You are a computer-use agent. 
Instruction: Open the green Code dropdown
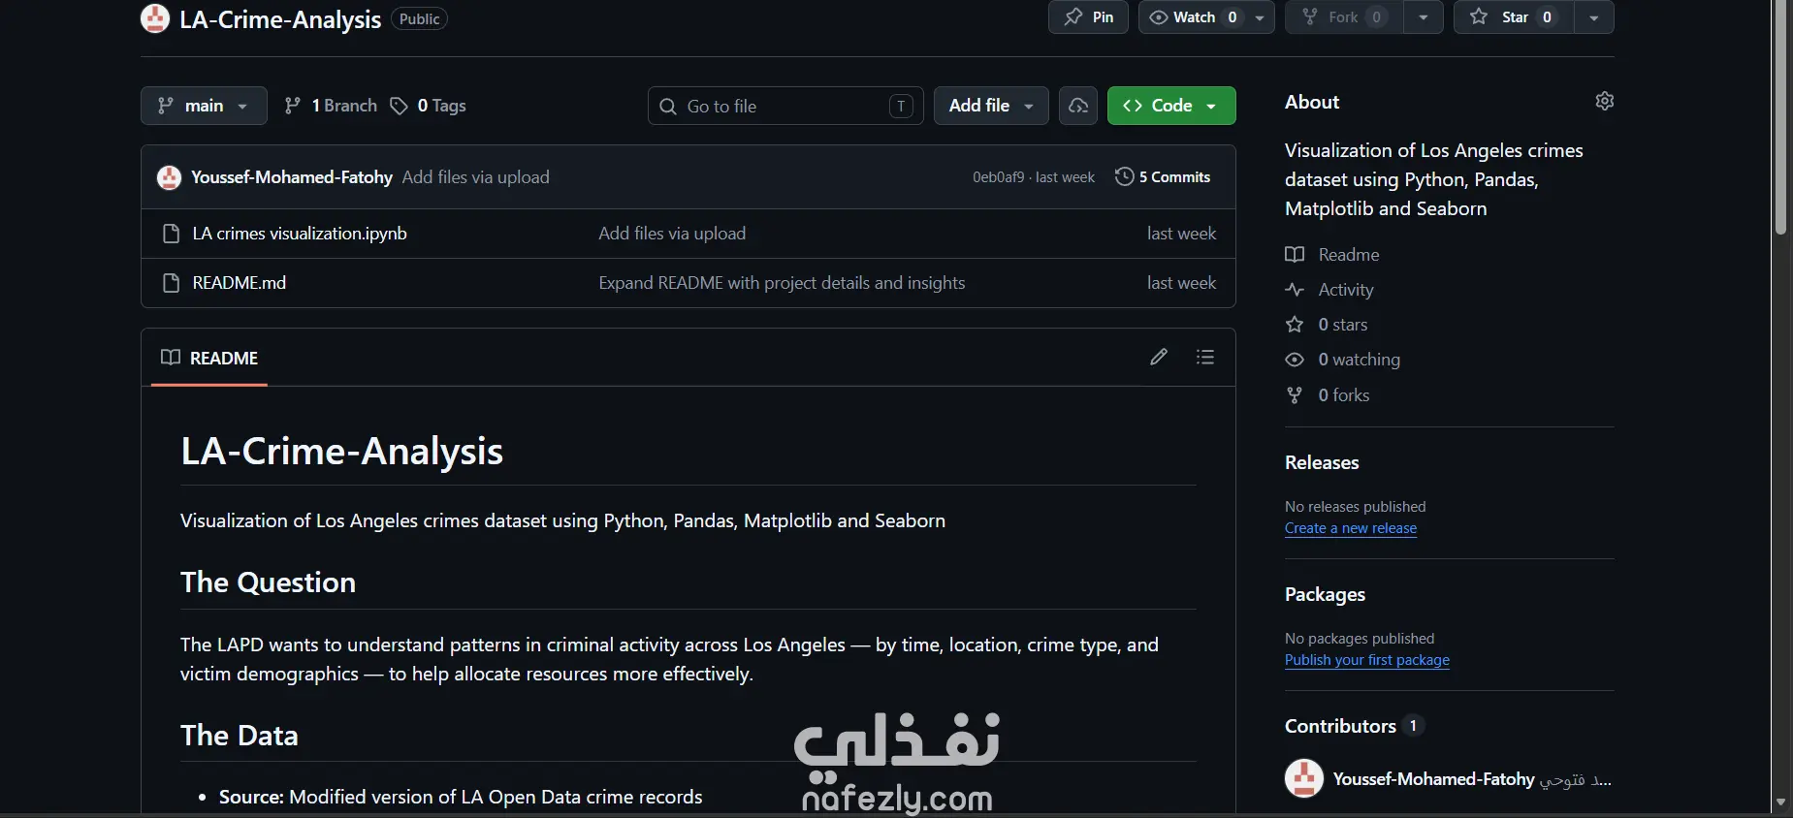tap(1171, 106)
